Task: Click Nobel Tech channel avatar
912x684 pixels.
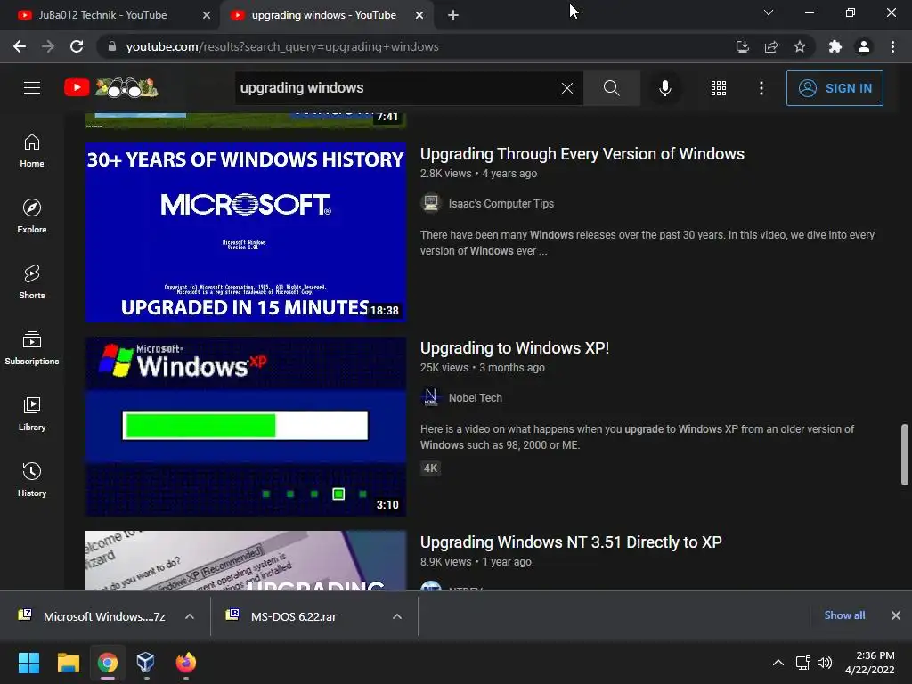Action: click(x=431, y=398)
